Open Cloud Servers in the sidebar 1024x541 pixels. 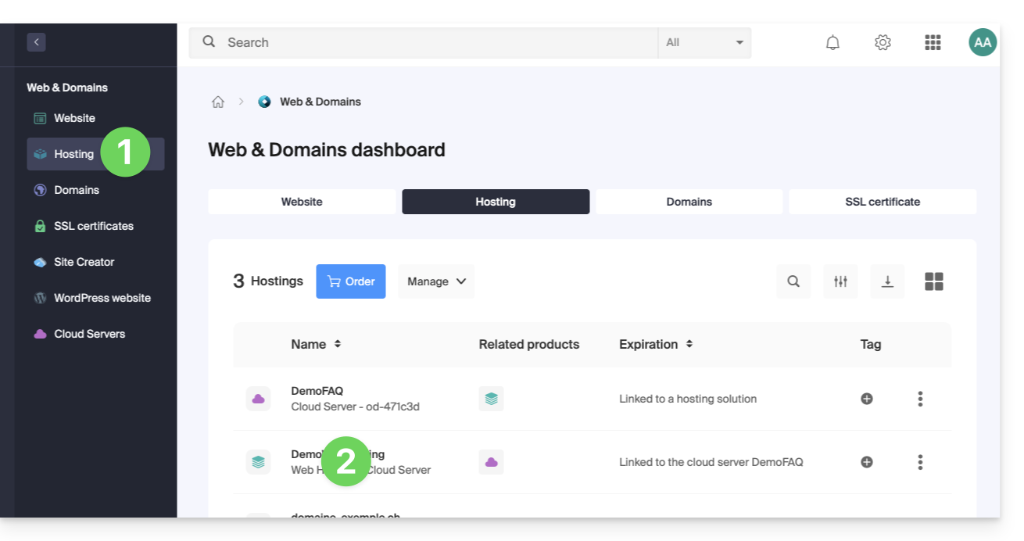coord(89,334)
